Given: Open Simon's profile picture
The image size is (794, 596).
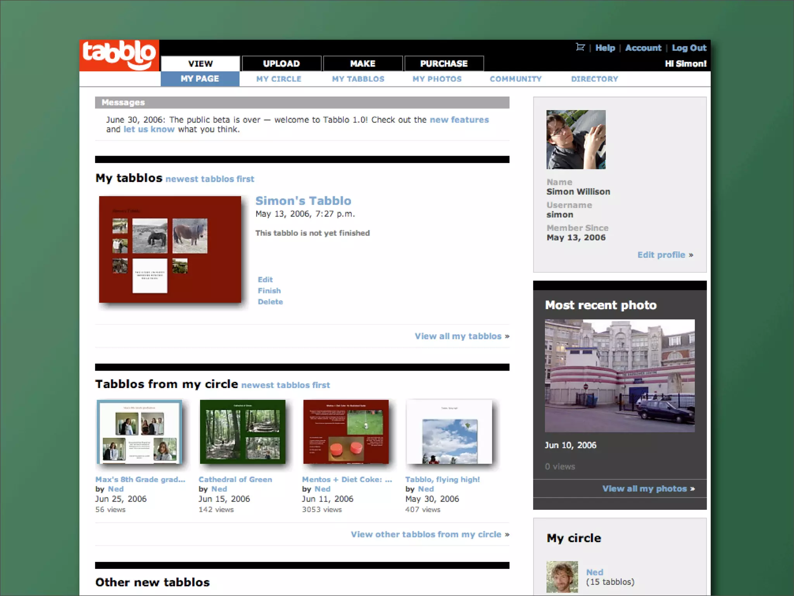Looking at the screenshot, I should pos(576,140).
